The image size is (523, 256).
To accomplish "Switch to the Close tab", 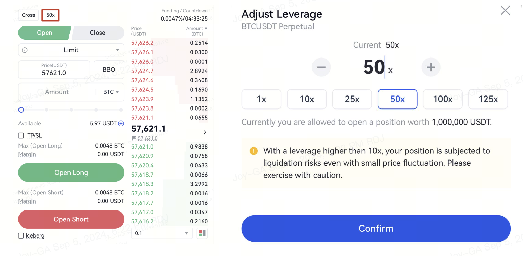I will [98, 33].
